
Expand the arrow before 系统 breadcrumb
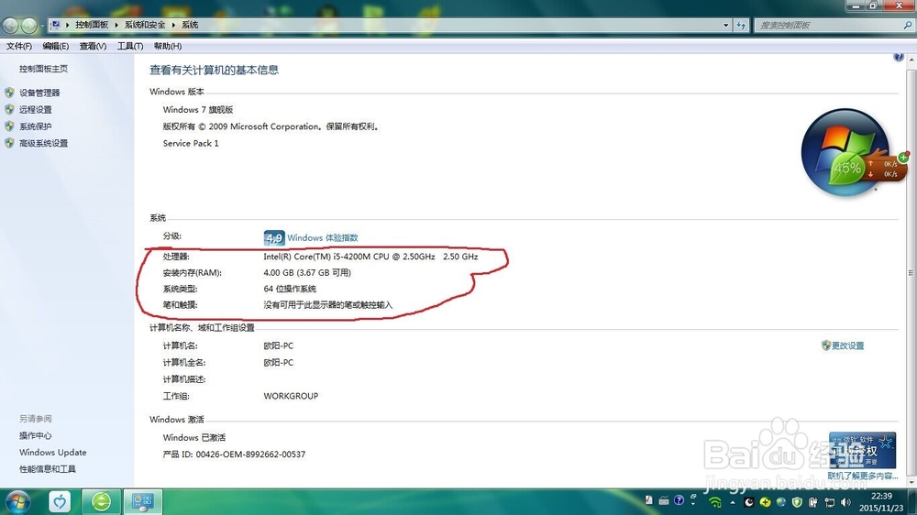click(173, 25)
